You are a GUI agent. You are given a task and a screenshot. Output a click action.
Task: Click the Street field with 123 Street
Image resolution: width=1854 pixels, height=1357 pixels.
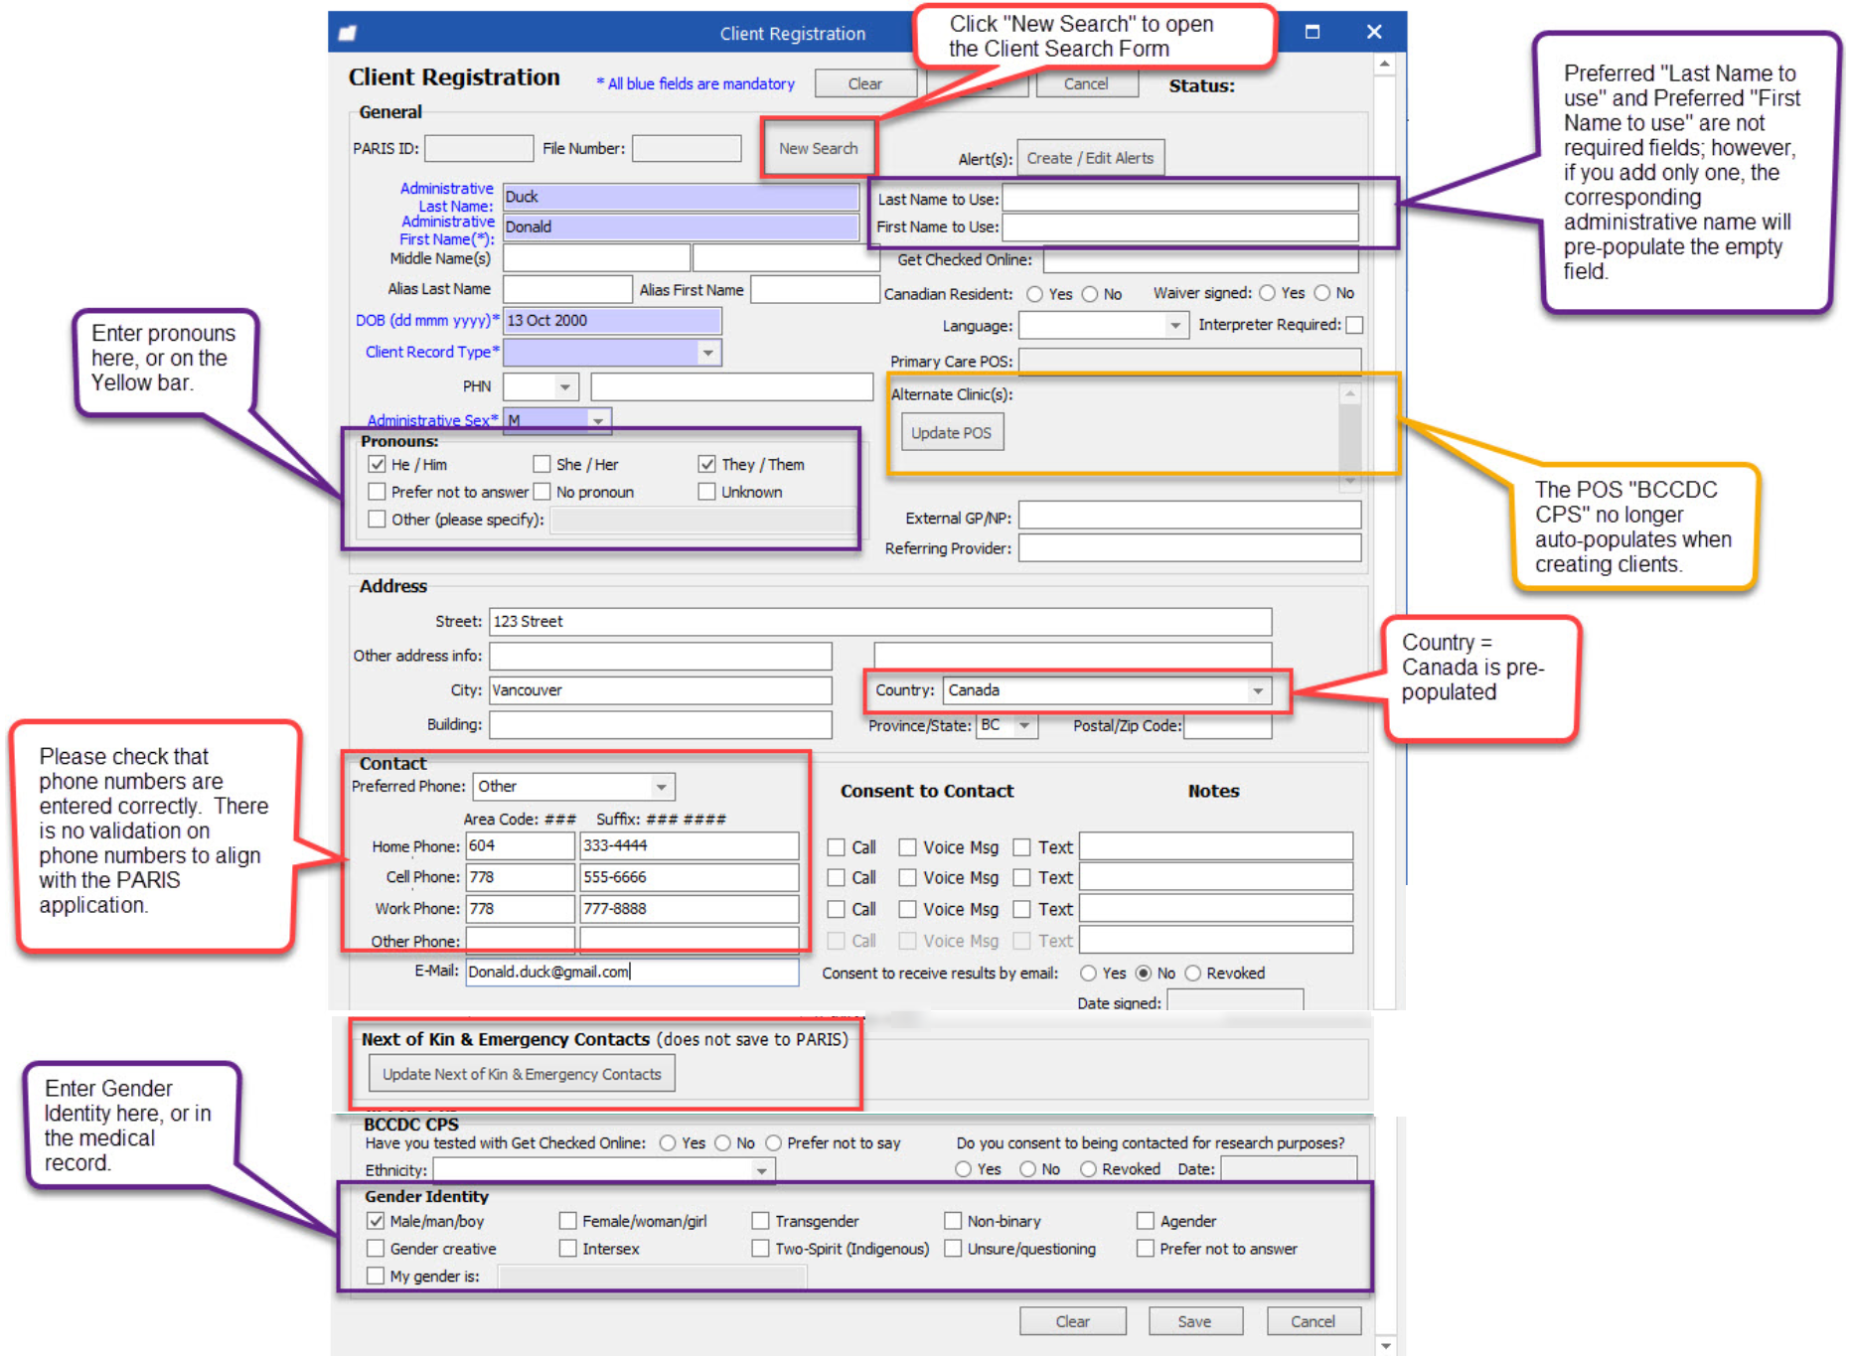point(880,622)
